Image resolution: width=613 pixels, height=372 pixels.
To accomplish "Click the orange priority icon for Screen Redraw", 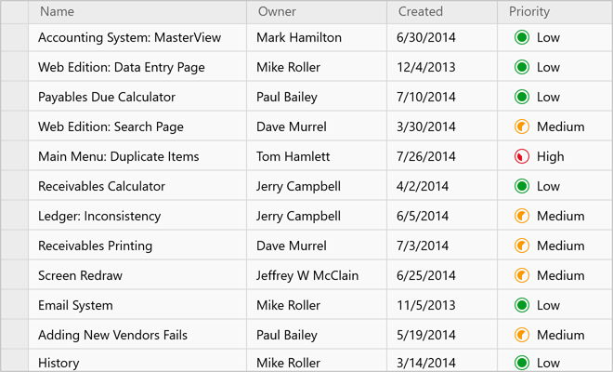I will [521, 276].
